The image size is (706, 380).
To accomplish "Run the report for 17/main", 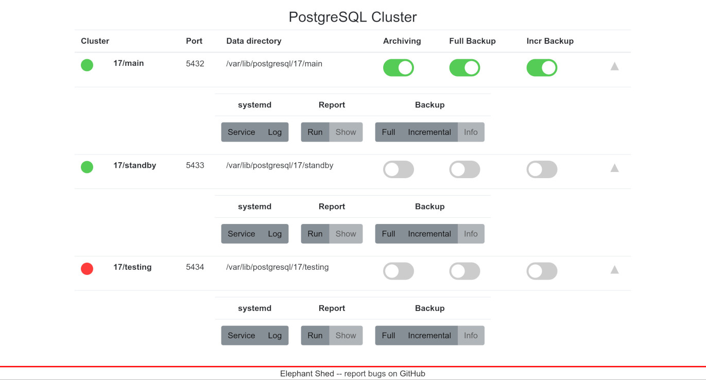I will pos(315,132).
